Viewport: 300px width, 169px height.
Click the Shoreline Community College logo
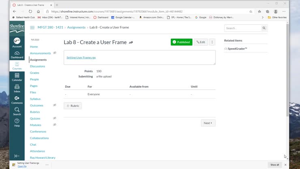[17, 28]
